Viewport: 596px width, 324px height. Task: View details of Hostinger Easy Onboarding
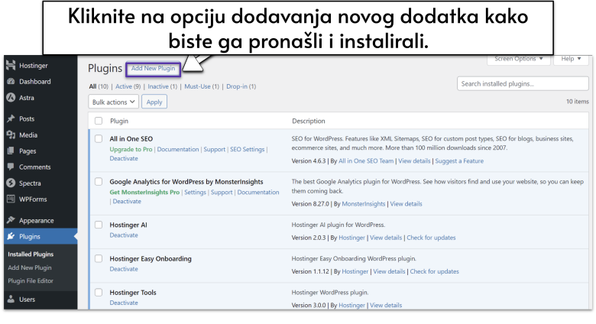pos(389,271)
